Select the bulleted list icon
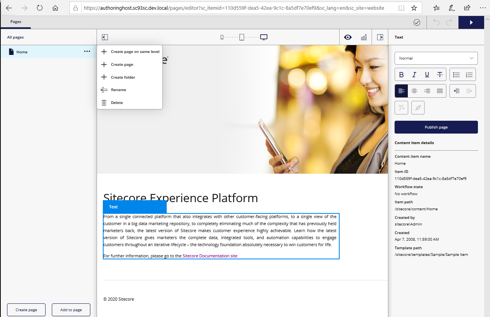Image resolution: width=490 pixels, height=317 pixels. point(456,74)
